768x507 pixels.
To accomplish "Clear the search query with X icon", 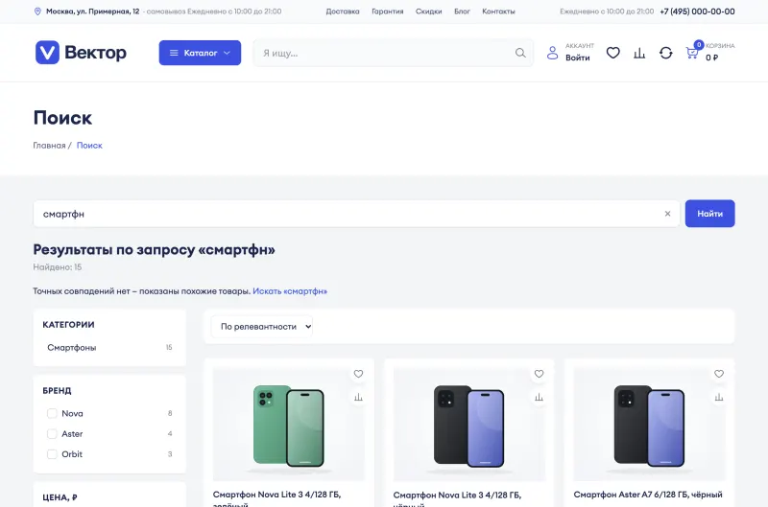I will 667,214.
